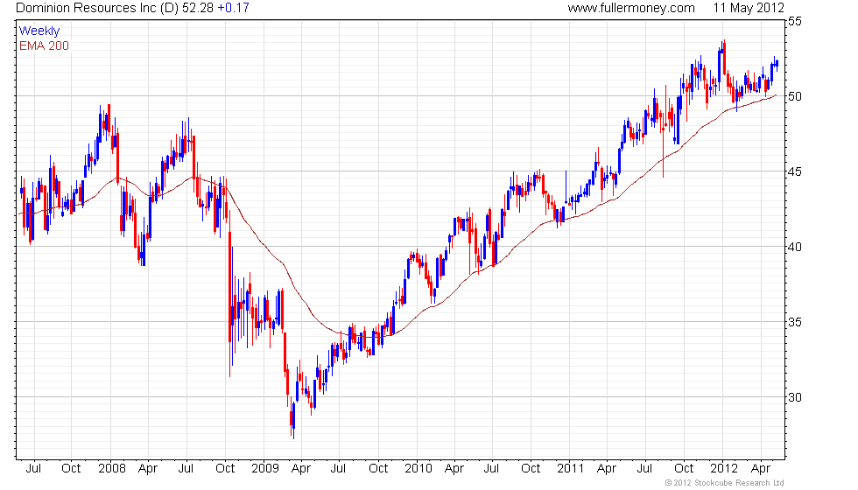Click the chart date '11 May 2012'
Viewport: 858px width, 490px height.
click(749, 8)
